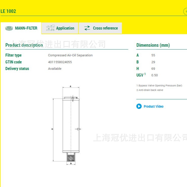Select the Compressed Air-Oil Separation value
Viewport: 187px width, 187px height.
[x=70, y=55]
